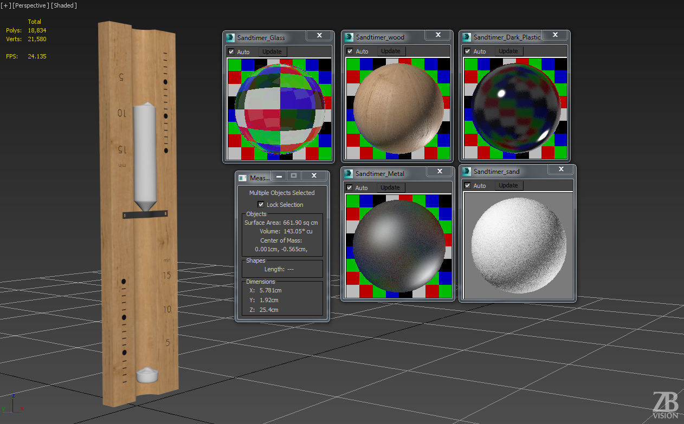The height and width of the screenshot is (424, 684).
Task: Toggle Auto checkbox in Sandtimer_Glass window
Action: [x=231, y=51]
